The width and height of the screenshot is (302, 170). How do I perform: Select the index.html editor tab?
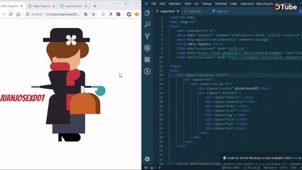(168, 11)
